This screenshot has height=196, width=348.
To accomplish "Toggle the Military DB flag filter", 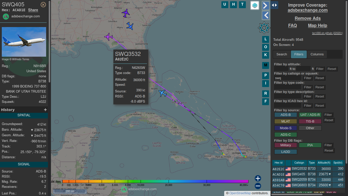I will tap(286, 145).
